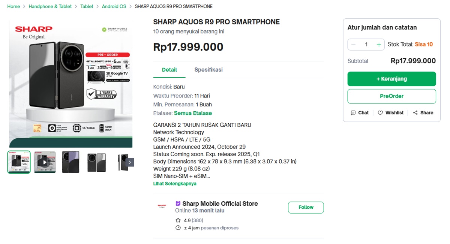
Task: Click the clock icon showing order processing time
Action: coord(178,228)
